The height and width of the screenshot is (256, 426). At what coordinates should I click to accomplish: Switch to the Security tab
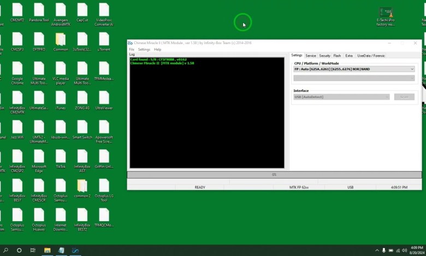pyautogui.click(x=324, y=56)
